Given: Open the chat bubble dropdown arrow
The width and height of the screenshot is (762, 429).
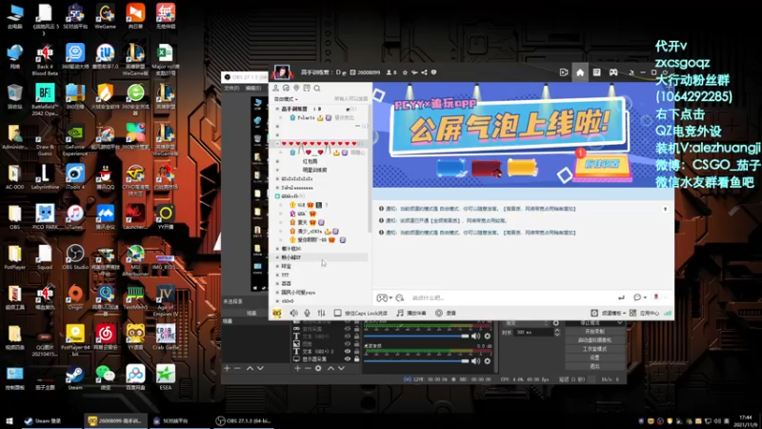Looking at the screenshot, I should pyautogui.click(x=645, y=297).
